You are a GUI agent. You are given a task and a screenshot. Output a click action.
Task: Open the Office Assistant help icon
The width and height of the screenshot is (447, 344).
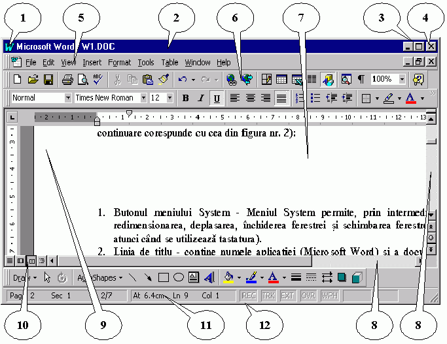click(x=418, y=80)
